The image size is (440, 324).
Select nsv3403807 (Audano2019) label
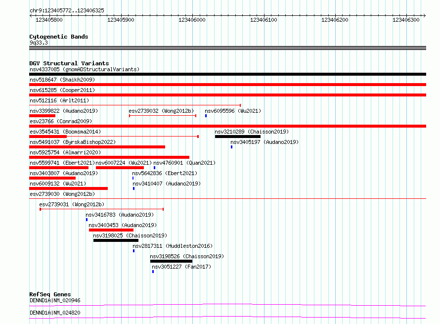point(64,173)
